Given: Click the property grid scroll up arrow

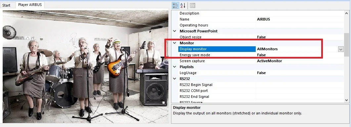Looking at the screenshot, I should click(346, 14).
